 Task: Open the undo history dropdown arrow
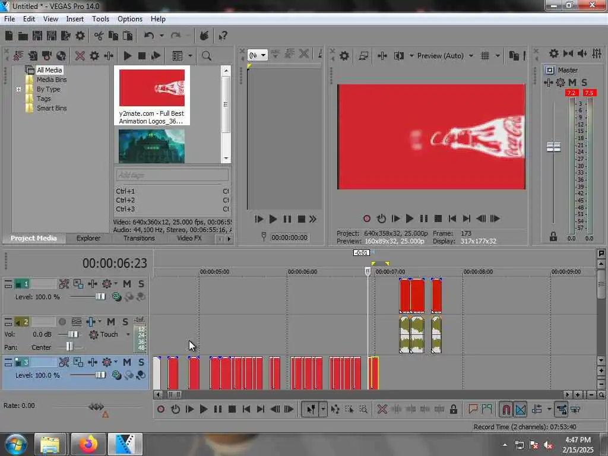point(161,36)
